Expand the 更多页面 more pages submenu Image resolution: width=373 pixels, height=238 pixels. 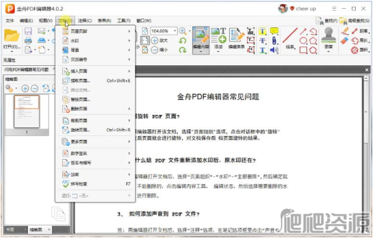[96, 142]
